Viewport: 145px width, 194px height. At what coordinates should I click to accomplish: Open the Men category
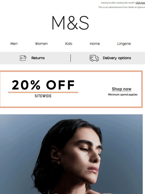(14, 44)
